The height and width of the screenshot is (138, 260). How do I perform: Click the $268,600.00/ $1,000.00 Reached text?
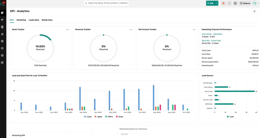pyautogui.click(x=167, y=65)
